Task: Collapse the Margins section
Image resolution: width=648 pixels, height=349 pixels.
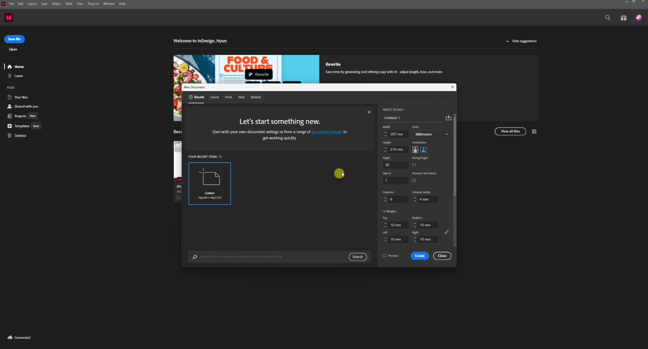Action: click(390, 211)
